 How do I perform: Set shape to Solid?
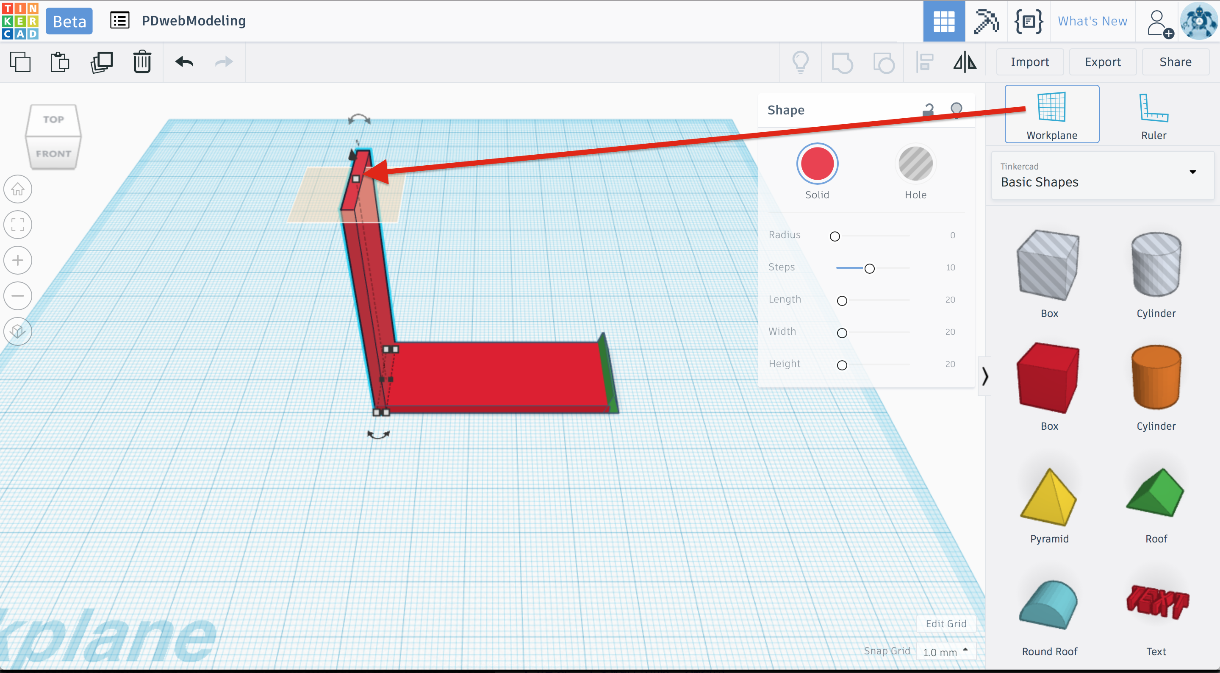point(816,164)
